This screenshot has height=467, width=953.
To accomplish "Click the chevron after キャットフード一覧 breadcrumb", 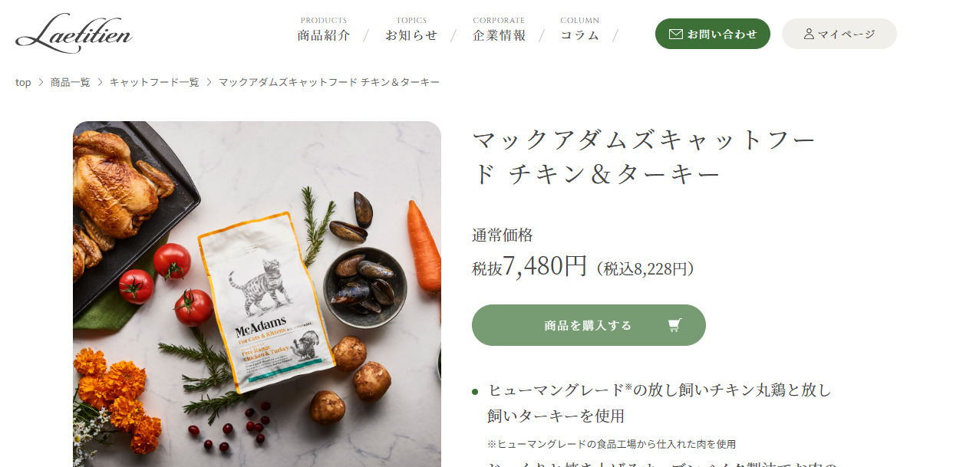I will pos(209,82).
